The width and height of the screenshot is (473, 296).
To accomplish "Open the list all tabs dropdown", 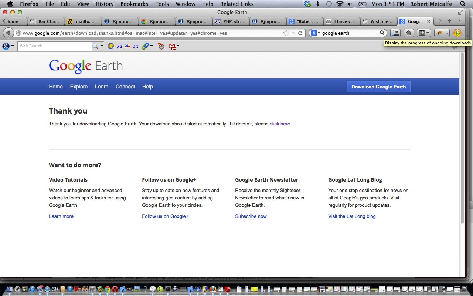I will tap(459, 21).
